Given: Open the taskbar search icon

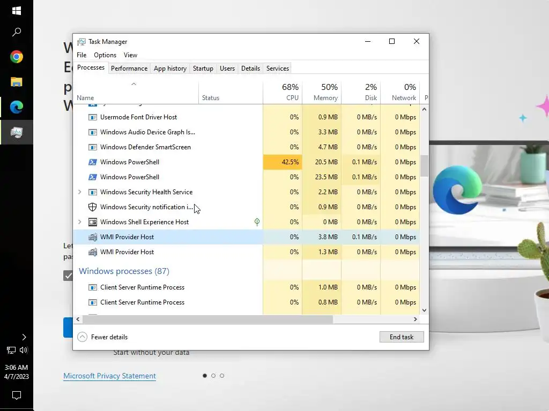Looking at the screenshot, I should click(17, 32).
